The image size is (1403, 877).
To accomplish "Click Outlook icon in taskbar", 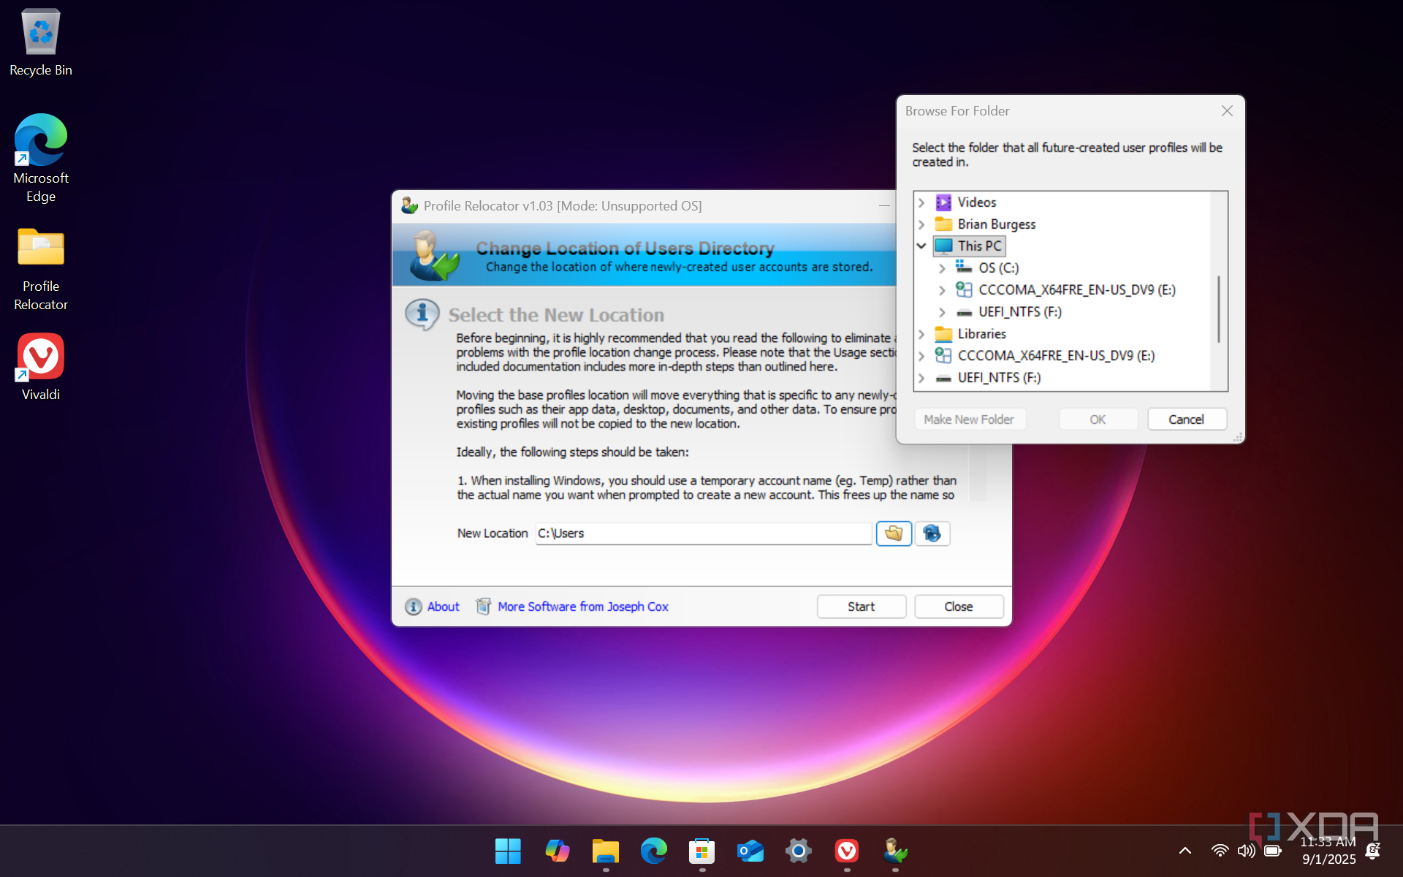I will pyautogui.click(x=750, y=851).
